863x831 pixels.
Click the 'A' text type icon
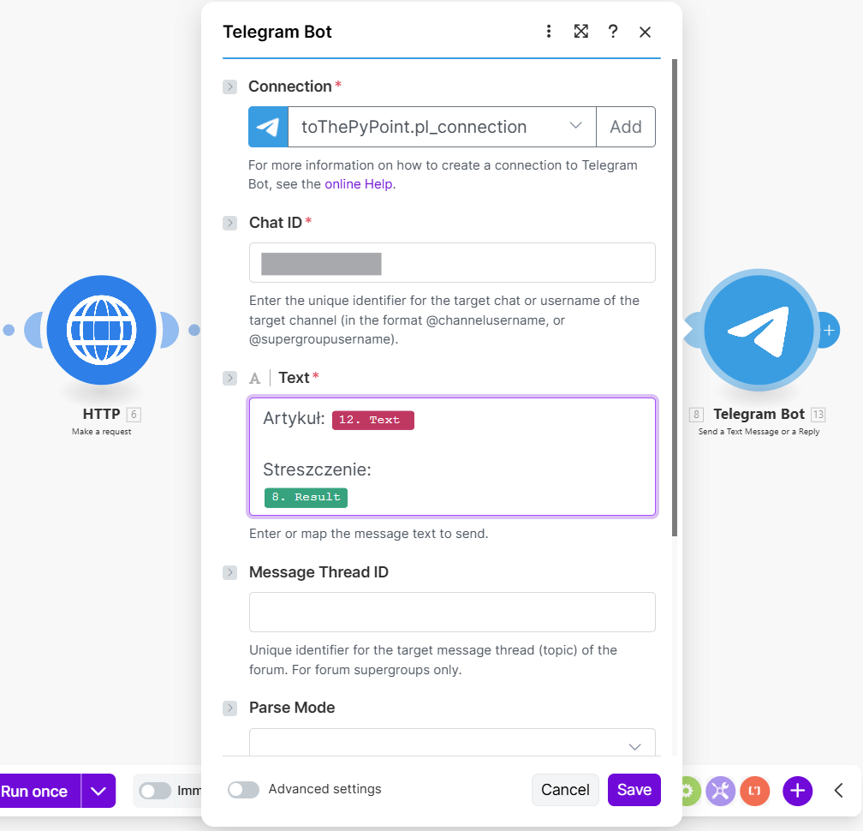point(254,379)
